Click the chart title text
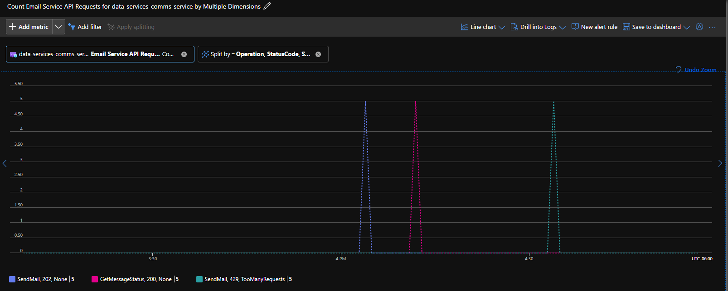The image size is (728, 291). point(134,6)
